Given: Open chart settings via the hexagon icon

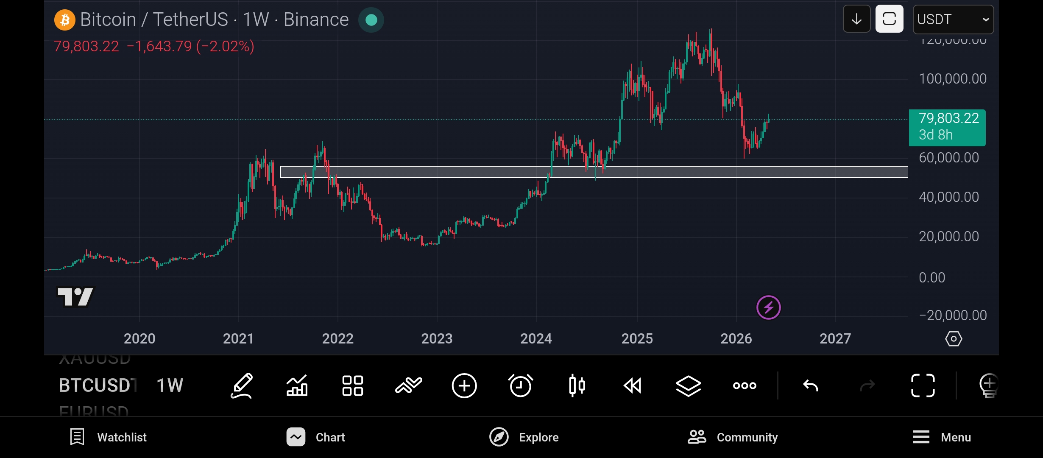Looking at the screenshot, I should [954, 339].
